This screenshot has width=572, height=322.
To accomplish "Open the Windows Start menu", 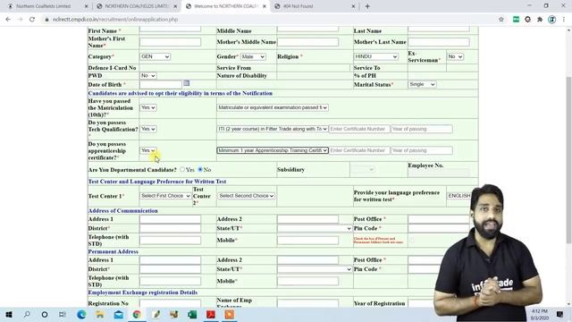I will (x=9, y=314).
